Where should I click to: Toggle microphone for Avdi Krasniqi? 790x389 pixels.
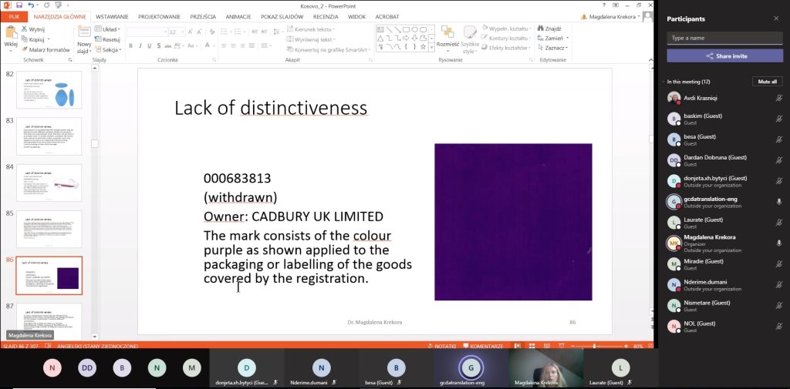click(x=778, y=98)
